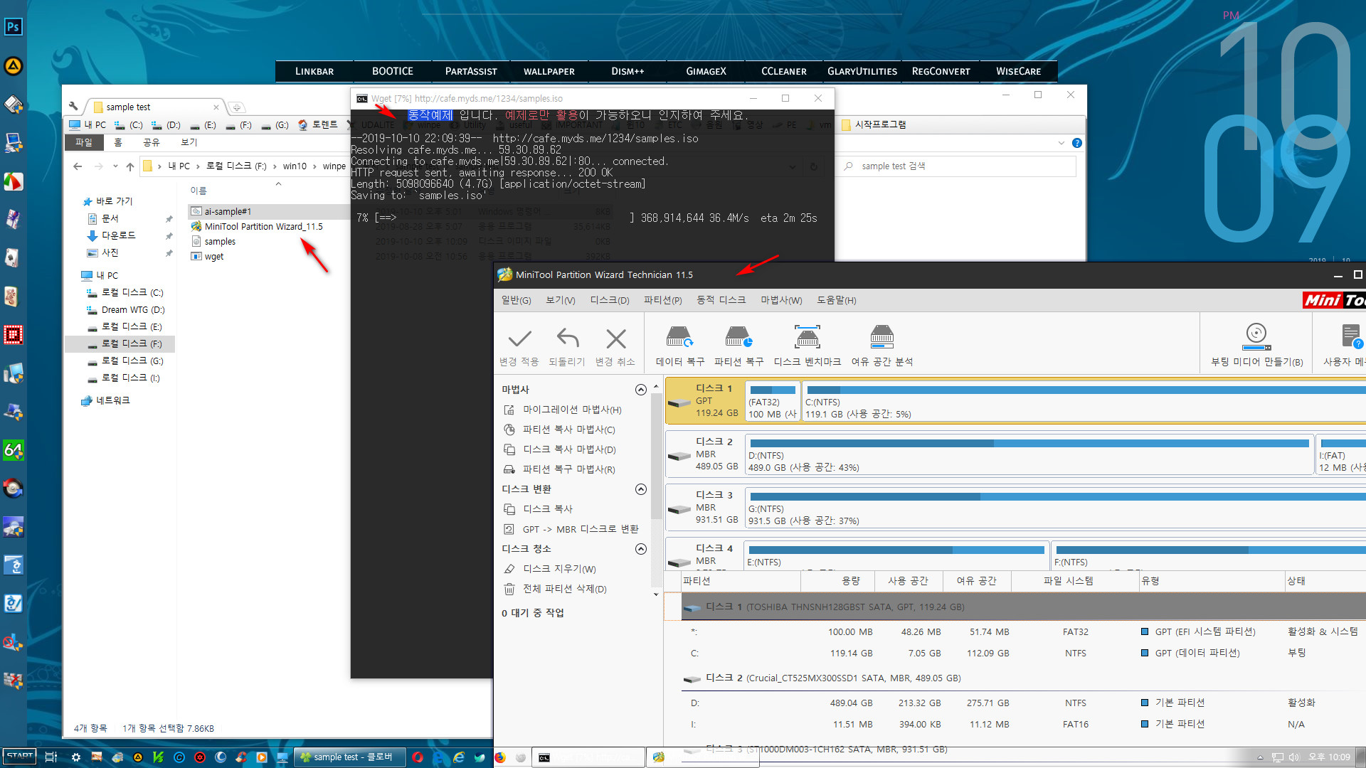The image size is (1366, 768).
Task: Open the Explorer recent locations dropdown
Action: pyautogui.click(x=115, y=166)
